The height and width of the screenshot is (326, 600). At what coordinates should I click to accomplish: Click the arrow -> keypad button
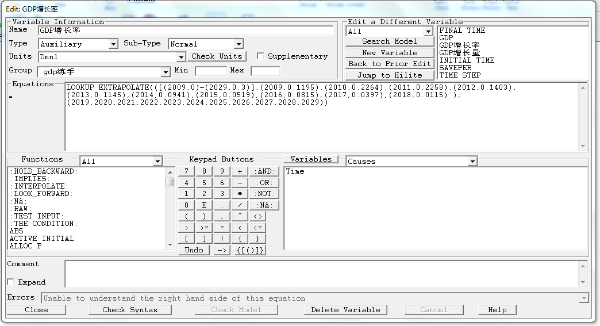[222, 250]
